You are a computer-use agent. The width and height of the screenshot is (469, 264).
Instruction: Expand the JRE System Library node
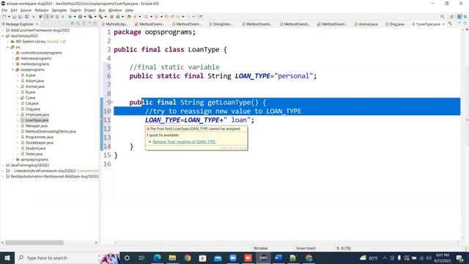8,42
